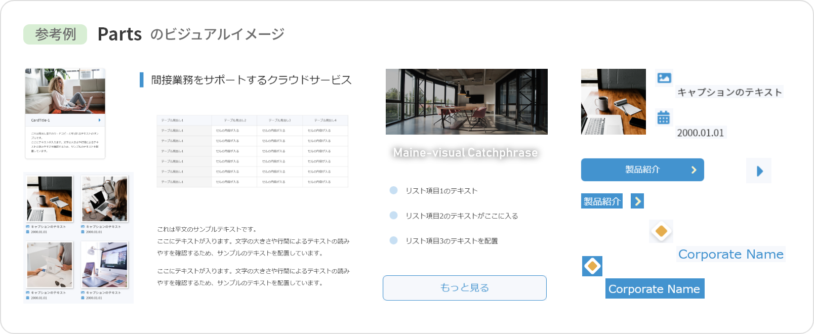Click the Maine-visual Catchphrase text
The image size is (814, 334).
[x=466, y=152]
